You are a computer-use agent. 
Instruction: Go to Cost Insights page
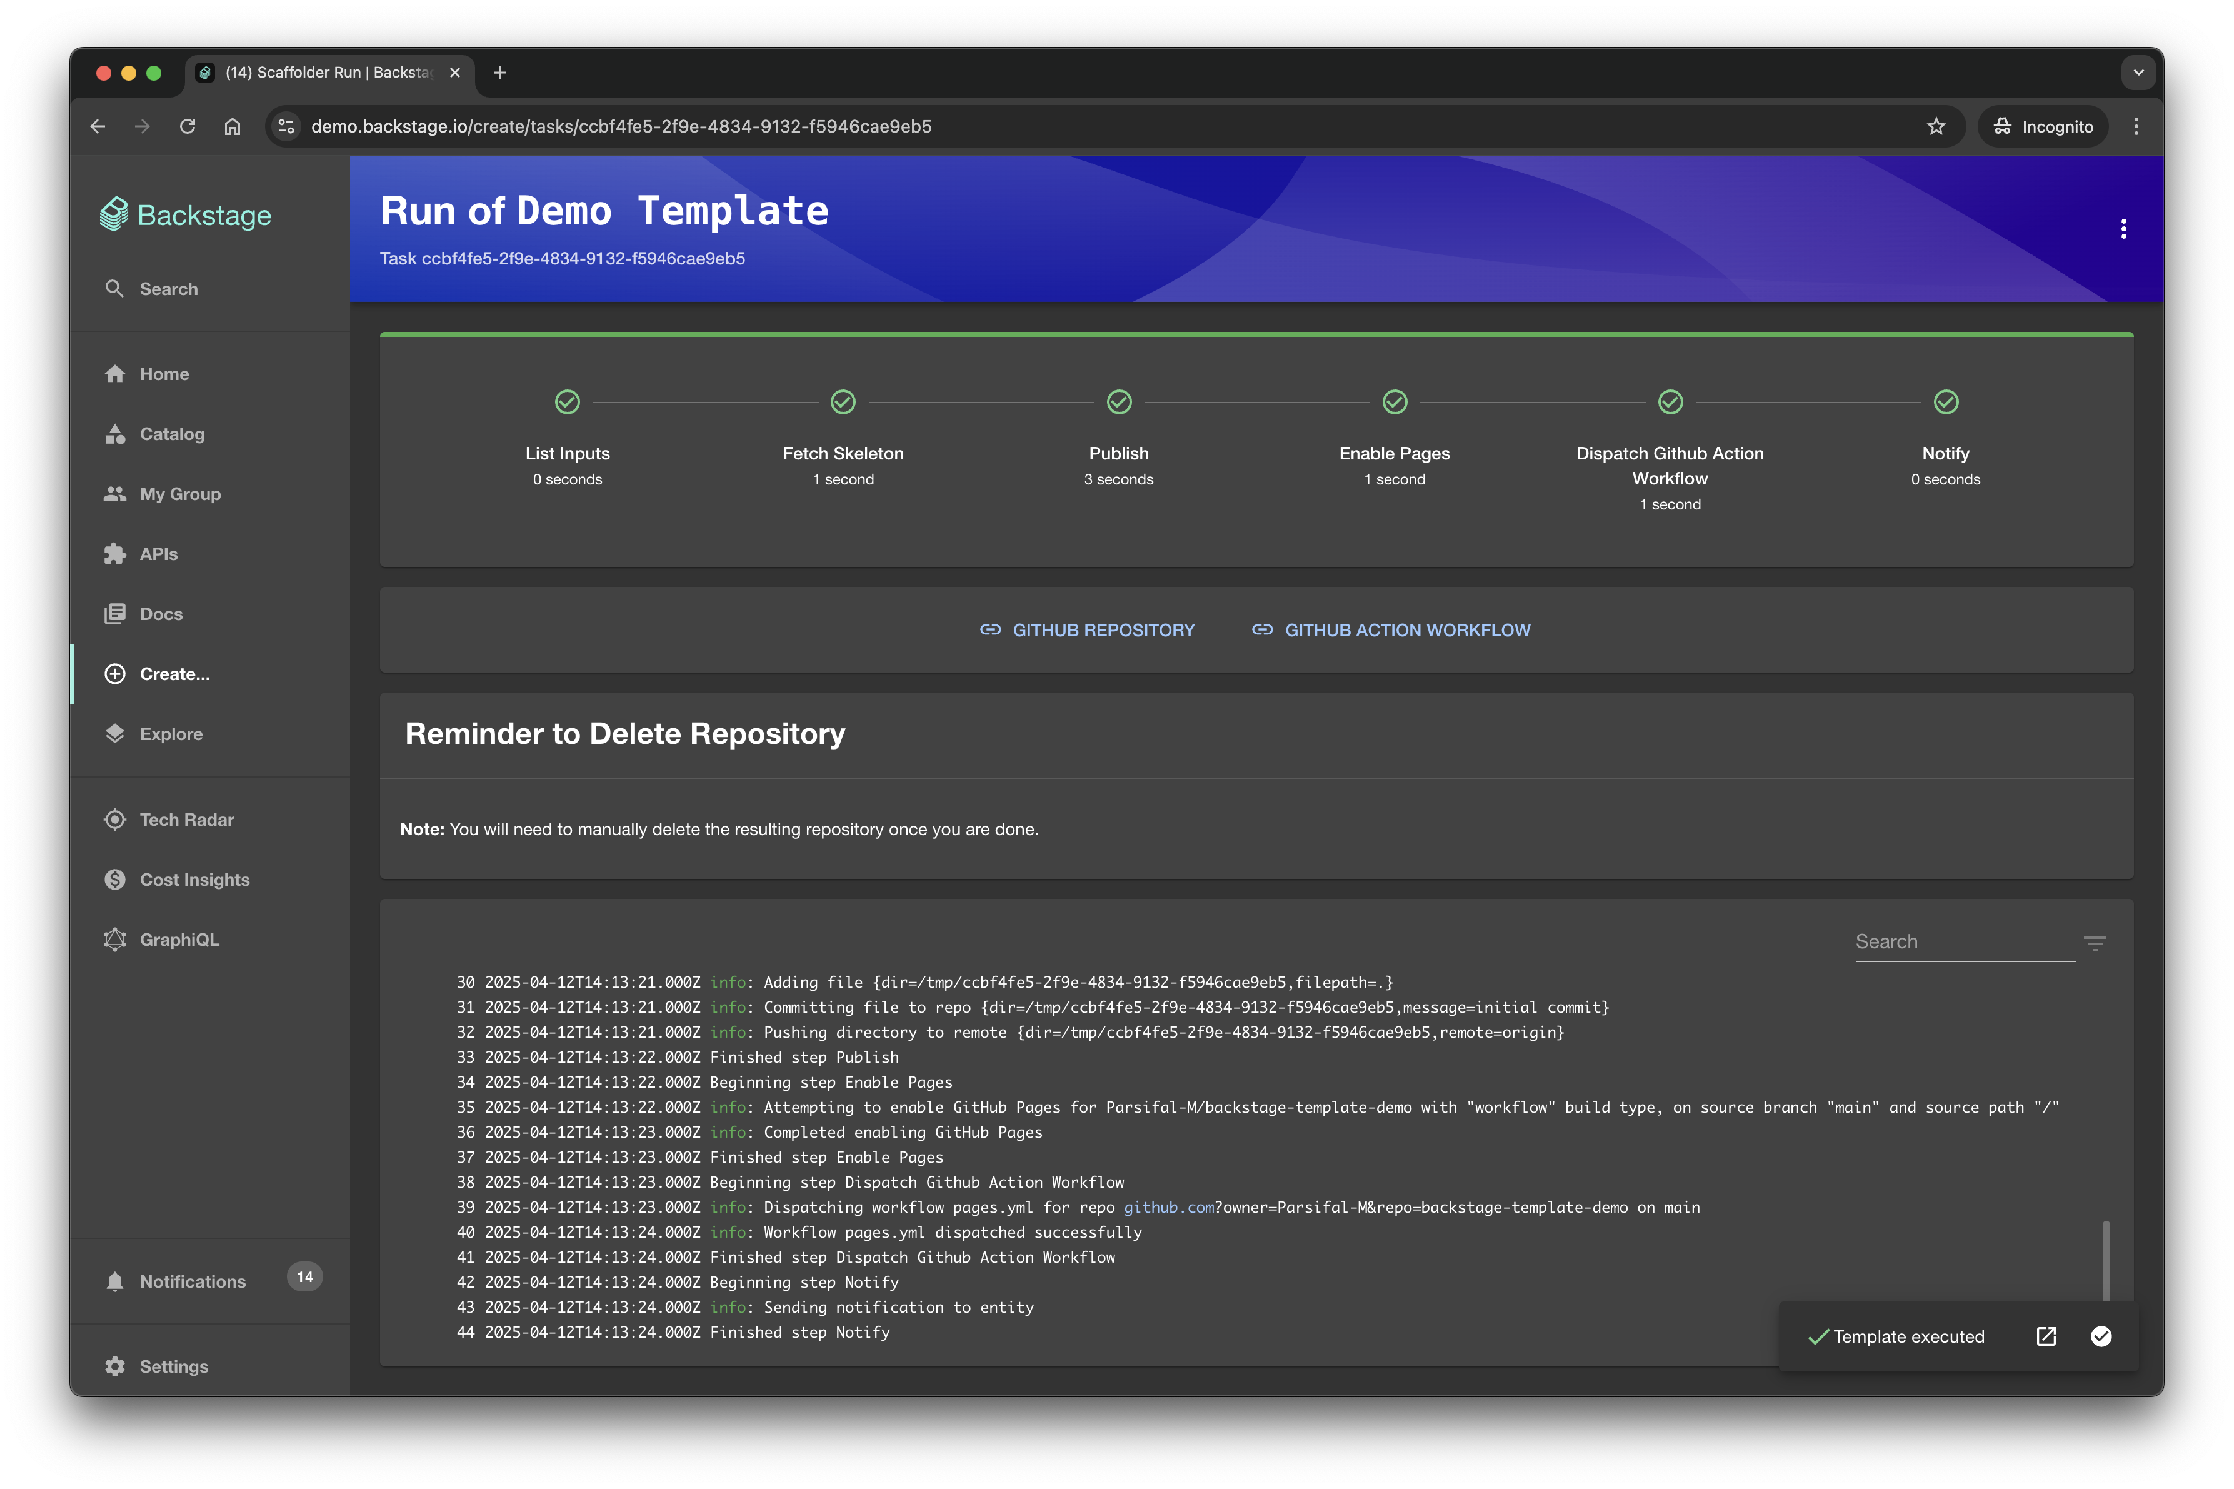coord(194,880)
